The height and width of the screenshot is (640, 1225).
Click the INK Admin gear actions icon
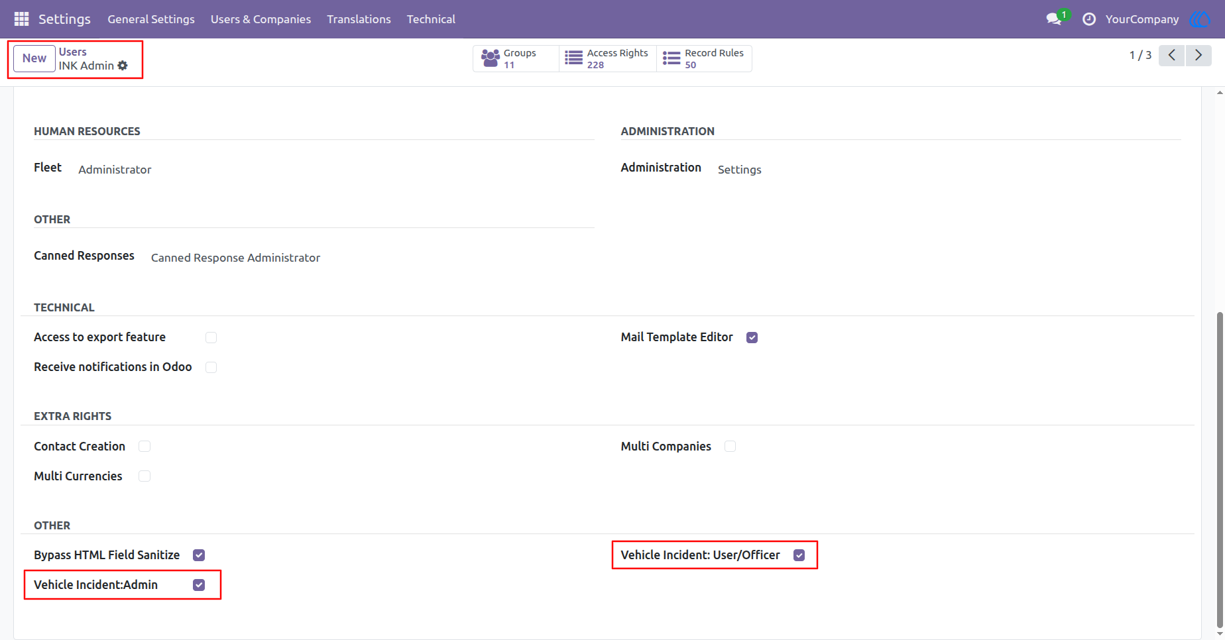[123, 66]
